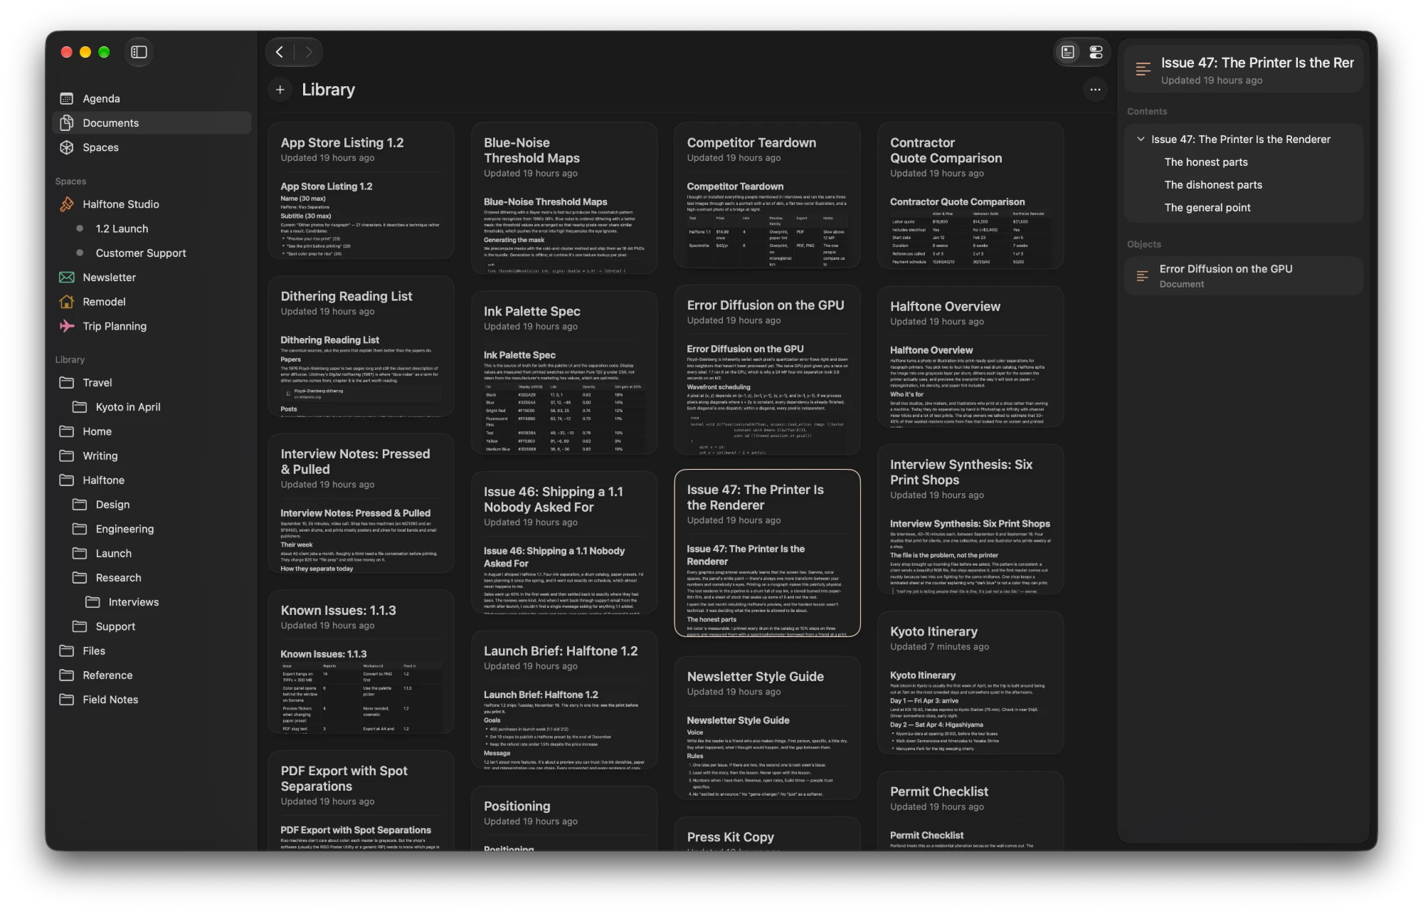This screenshot has width=1423, height=911.
Task: Toggle the sidebar visibility icon
Action: [x=139, y=52]
